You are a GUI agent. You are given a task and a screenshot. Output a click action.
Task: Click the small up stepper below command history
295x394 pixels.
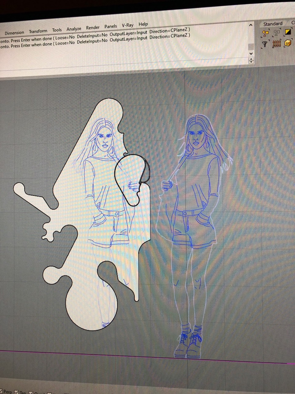[x=251, y=59]
